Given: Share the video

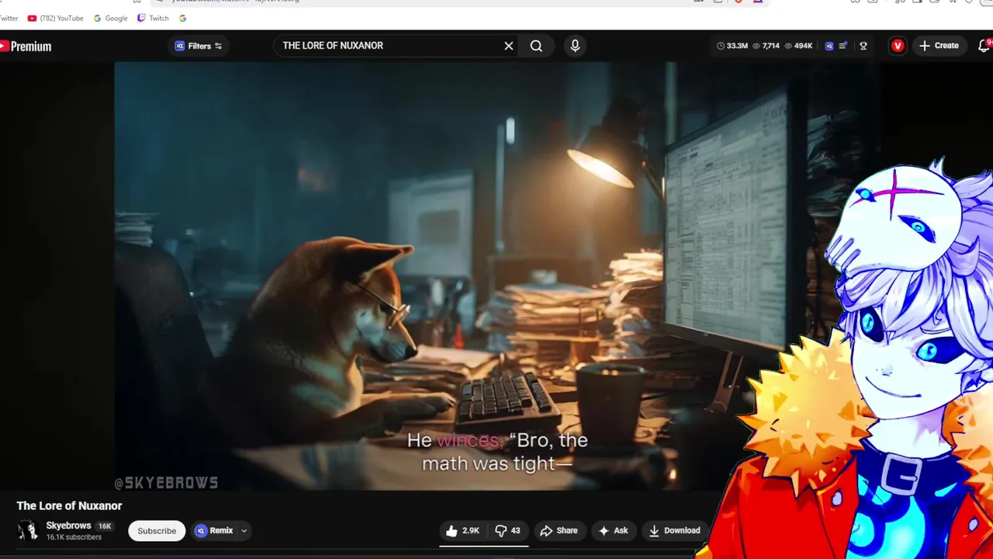Looking at the screenshot, I should point(559,531).
